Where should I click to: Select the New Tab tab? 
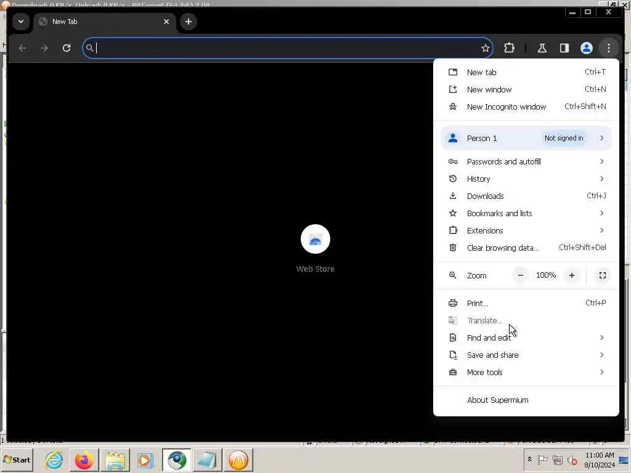[x=105, y=22]
